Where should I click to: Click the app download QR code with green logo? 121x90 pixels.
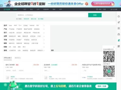[x=109, y=71]
